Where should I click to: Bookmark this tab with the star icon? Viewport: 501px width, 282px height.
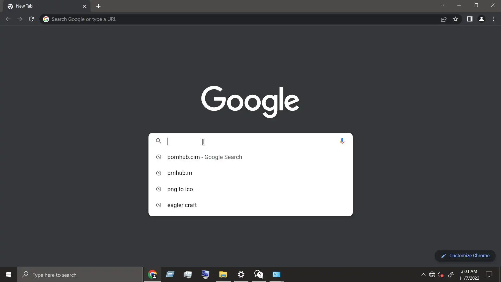pos(455,19)
